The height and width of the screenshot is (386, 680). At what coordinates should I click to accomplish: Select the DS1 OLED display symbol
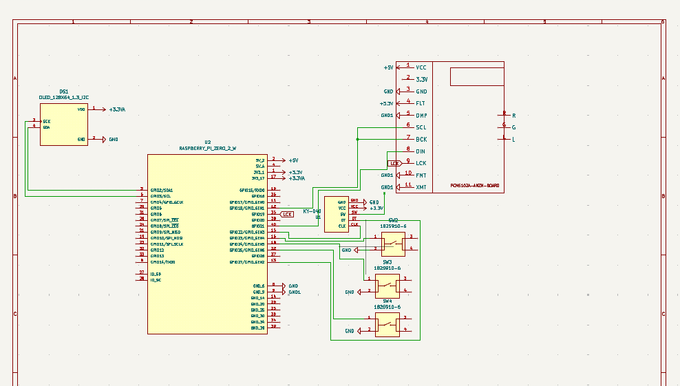coord(64,124)
